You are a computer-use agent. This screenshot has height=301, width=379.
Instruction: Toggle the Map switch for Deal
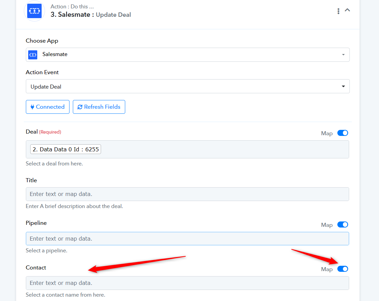click(x=342, y=133)
